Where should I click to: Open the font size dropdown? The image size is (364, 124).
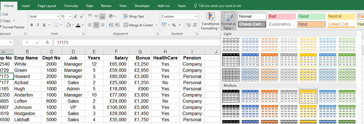click(x=70, y=16)
